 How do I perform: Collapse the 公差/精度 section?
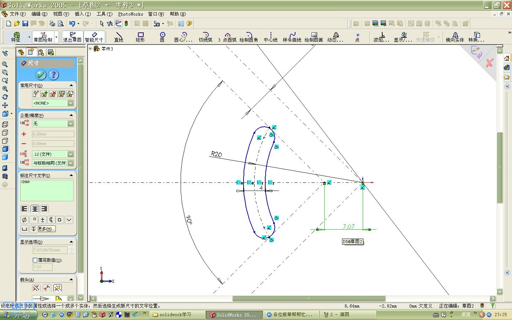coord(71,115)
